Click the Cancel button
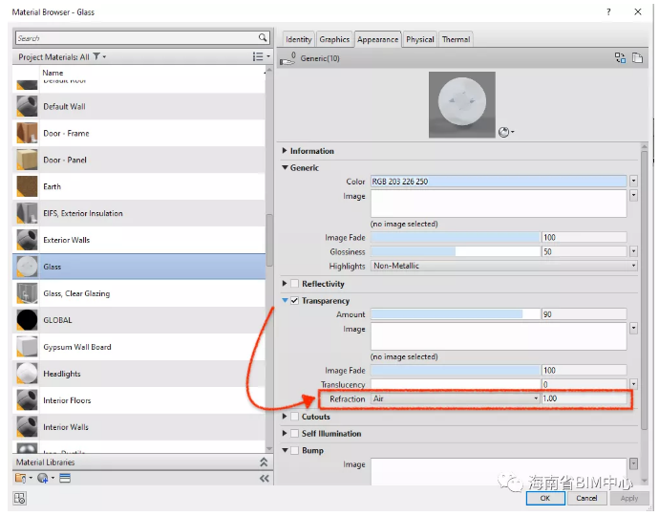The image size is (659, 516). [586, 498]
